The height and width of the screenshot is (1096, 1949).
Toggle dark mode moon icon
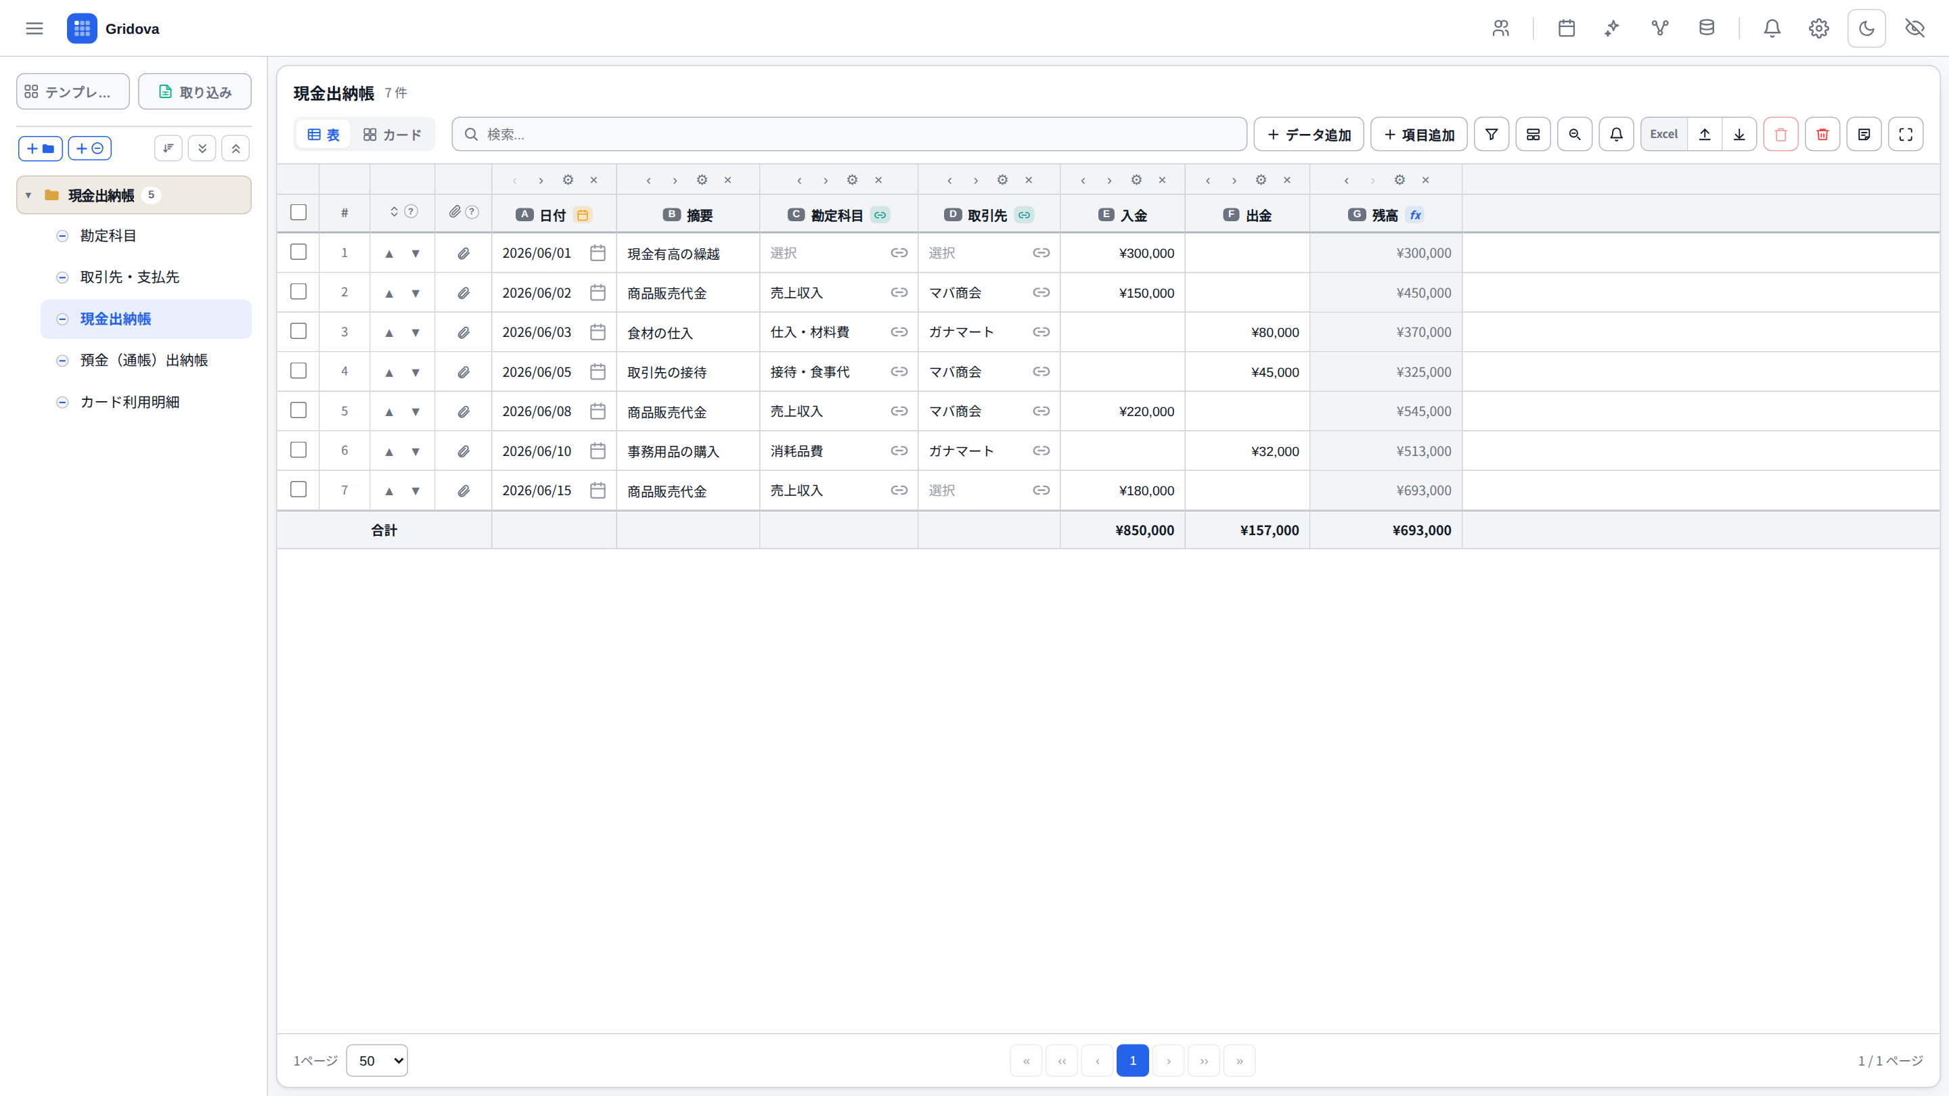click(1866, 28)
